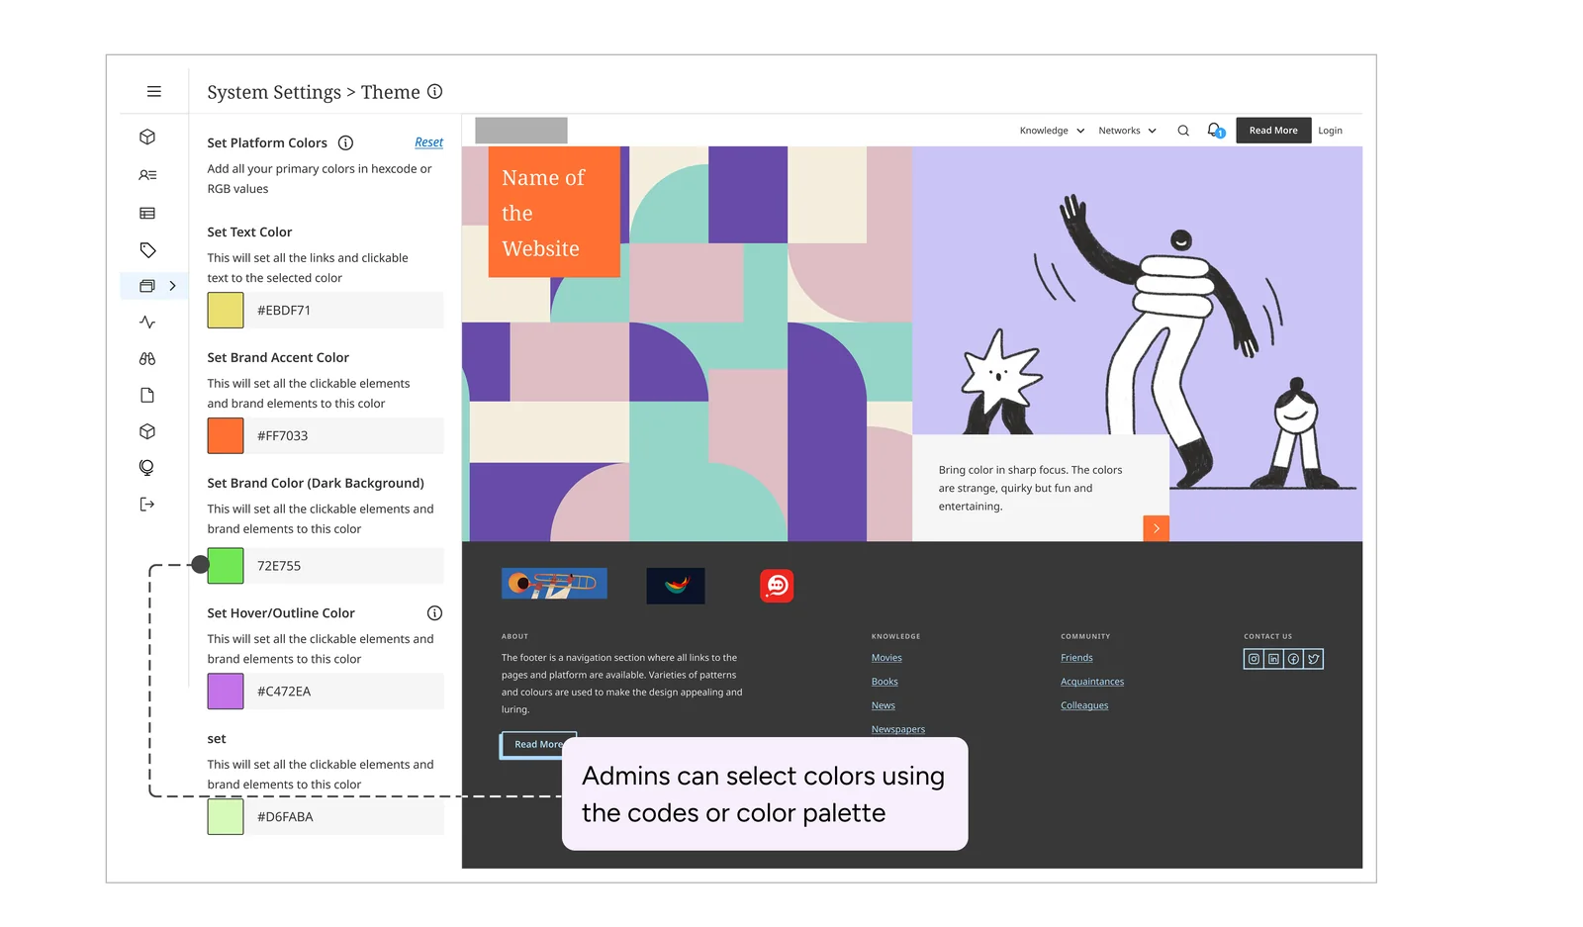Image resolution: width=1583 pixels, height=927 pixels.
Task: Select the tag icon in sidebar
Action: 147,250
